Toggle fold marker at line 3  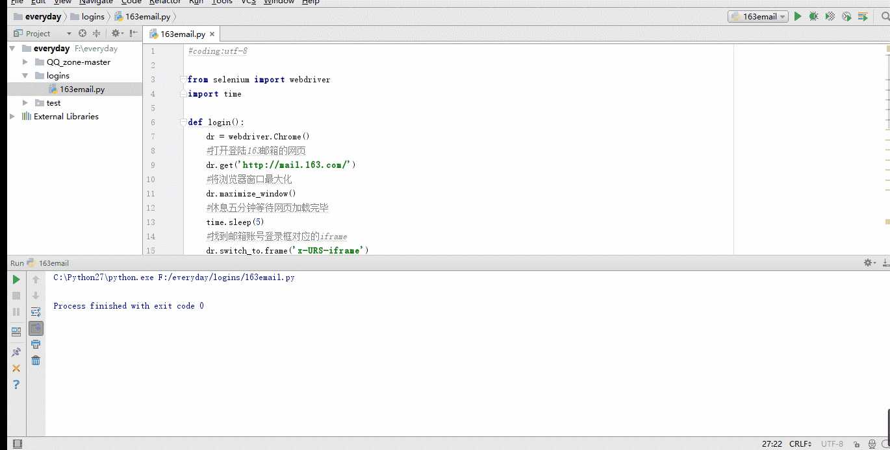pyautogui.click(x=183, y=80)
